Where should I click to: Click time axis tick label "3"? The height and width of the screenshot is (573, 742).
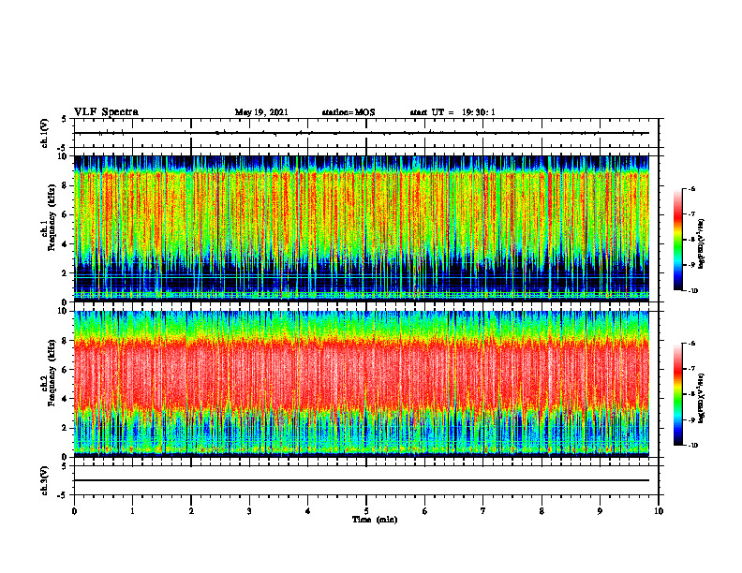[x=249, y=511]
